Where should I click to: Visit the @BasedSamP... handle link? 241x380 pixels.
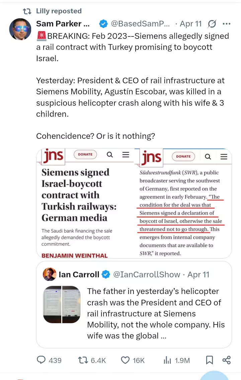(140, 24)
